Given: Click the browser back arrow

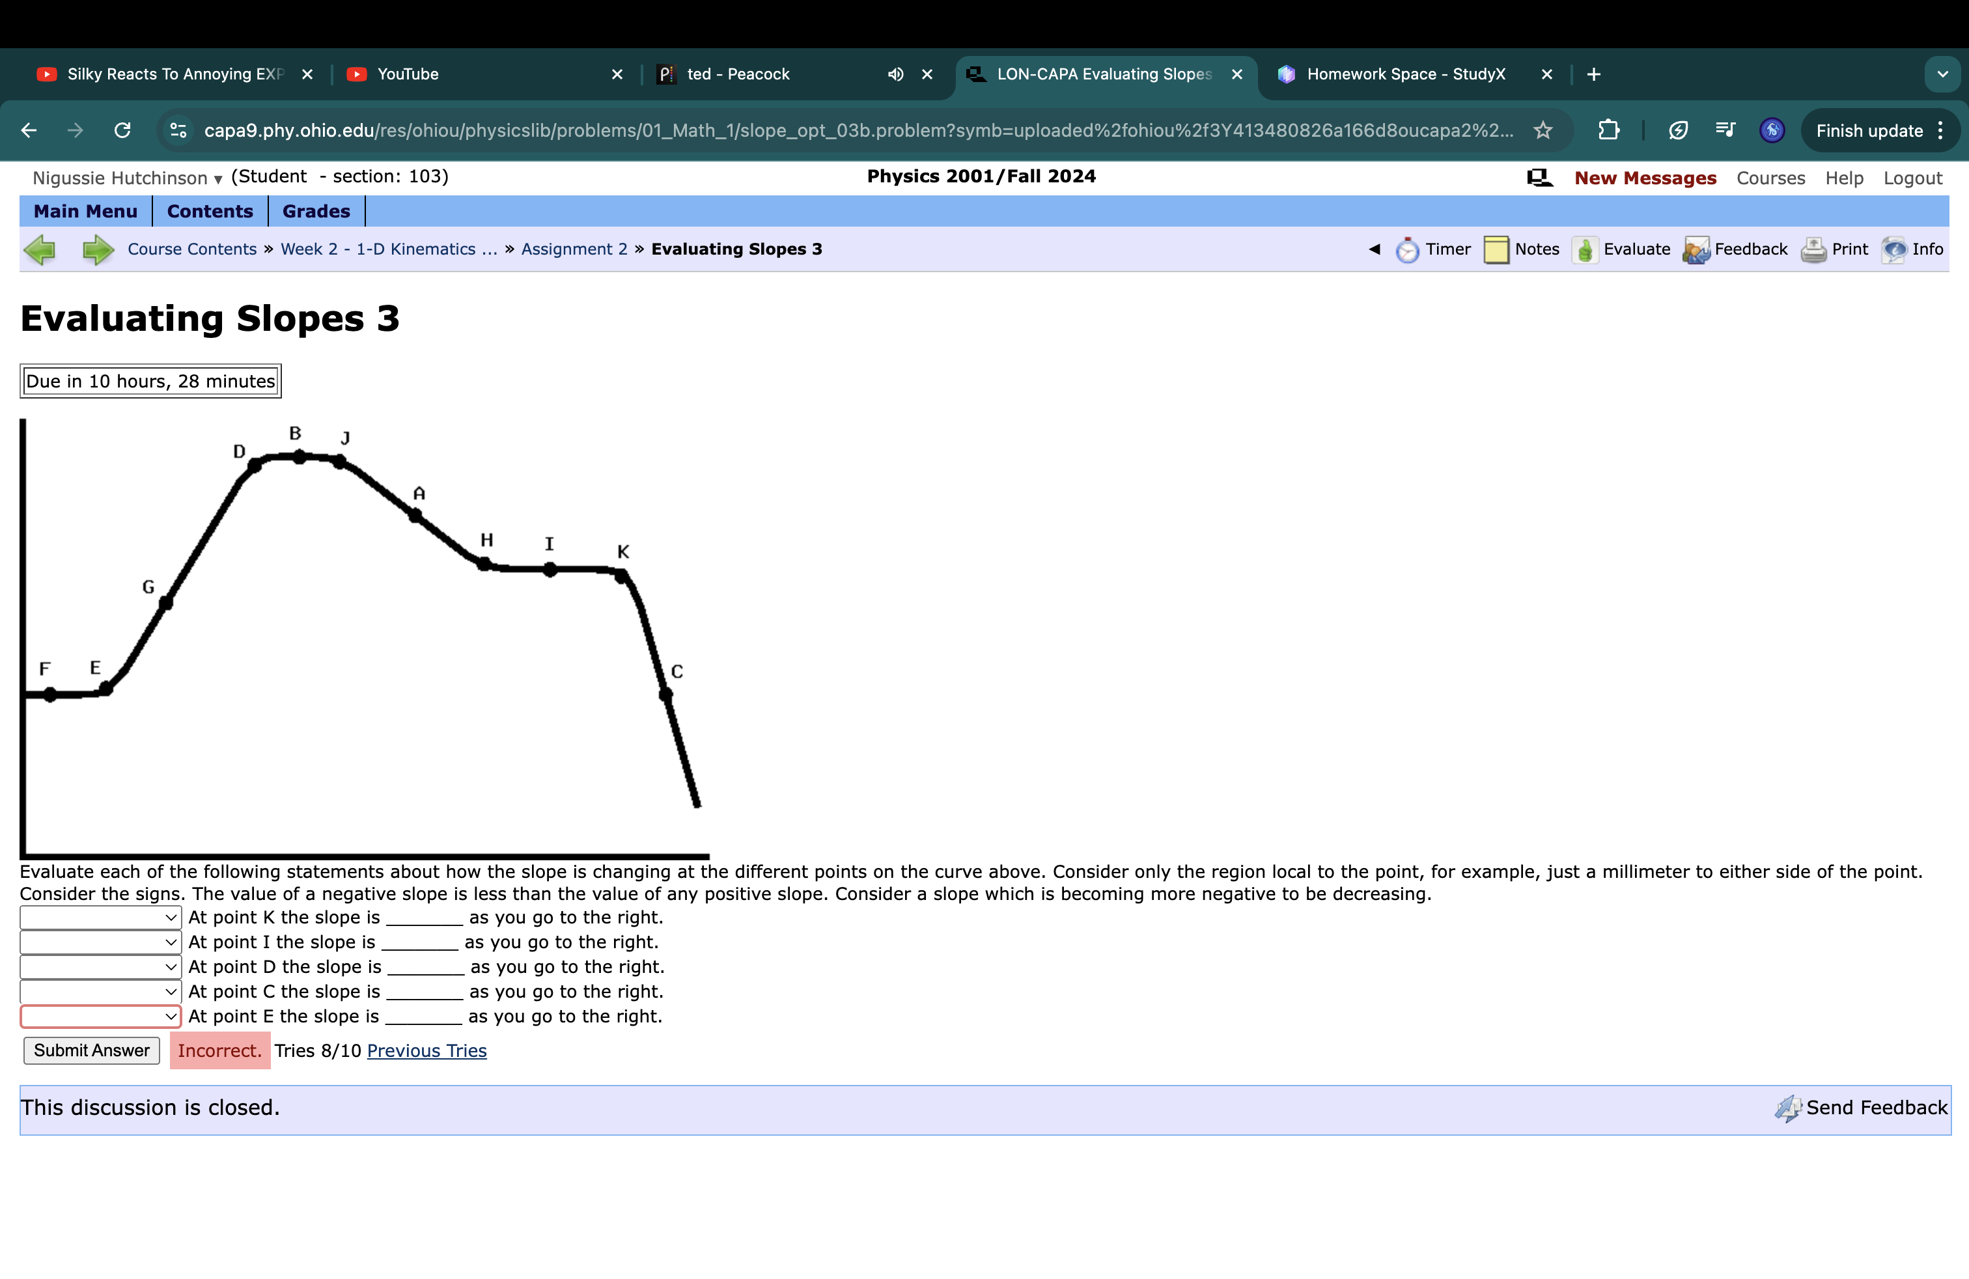Looking at the screenshot, I should coord(29,131).
